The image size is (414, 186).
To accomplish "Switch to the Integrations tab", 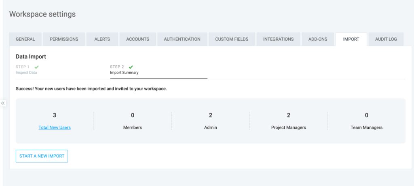I will point(278,39).
